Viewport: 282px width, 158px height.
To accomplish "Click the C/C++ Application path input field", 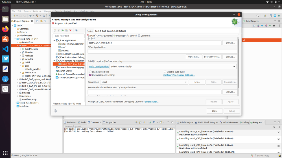I will (162, 51).
